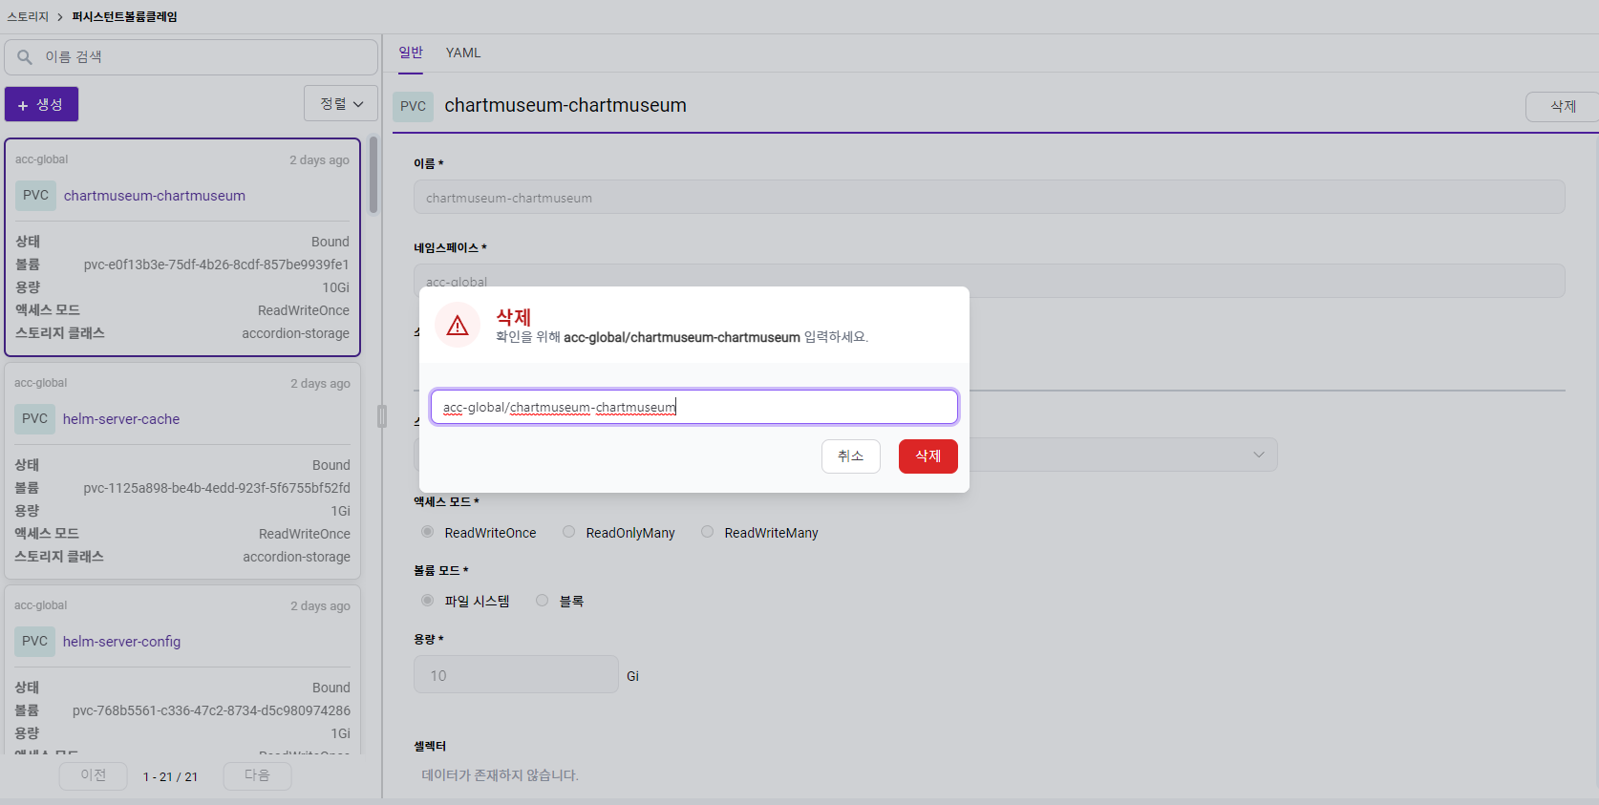Select the ReadWriteOnce access mode

click(428, 532)
